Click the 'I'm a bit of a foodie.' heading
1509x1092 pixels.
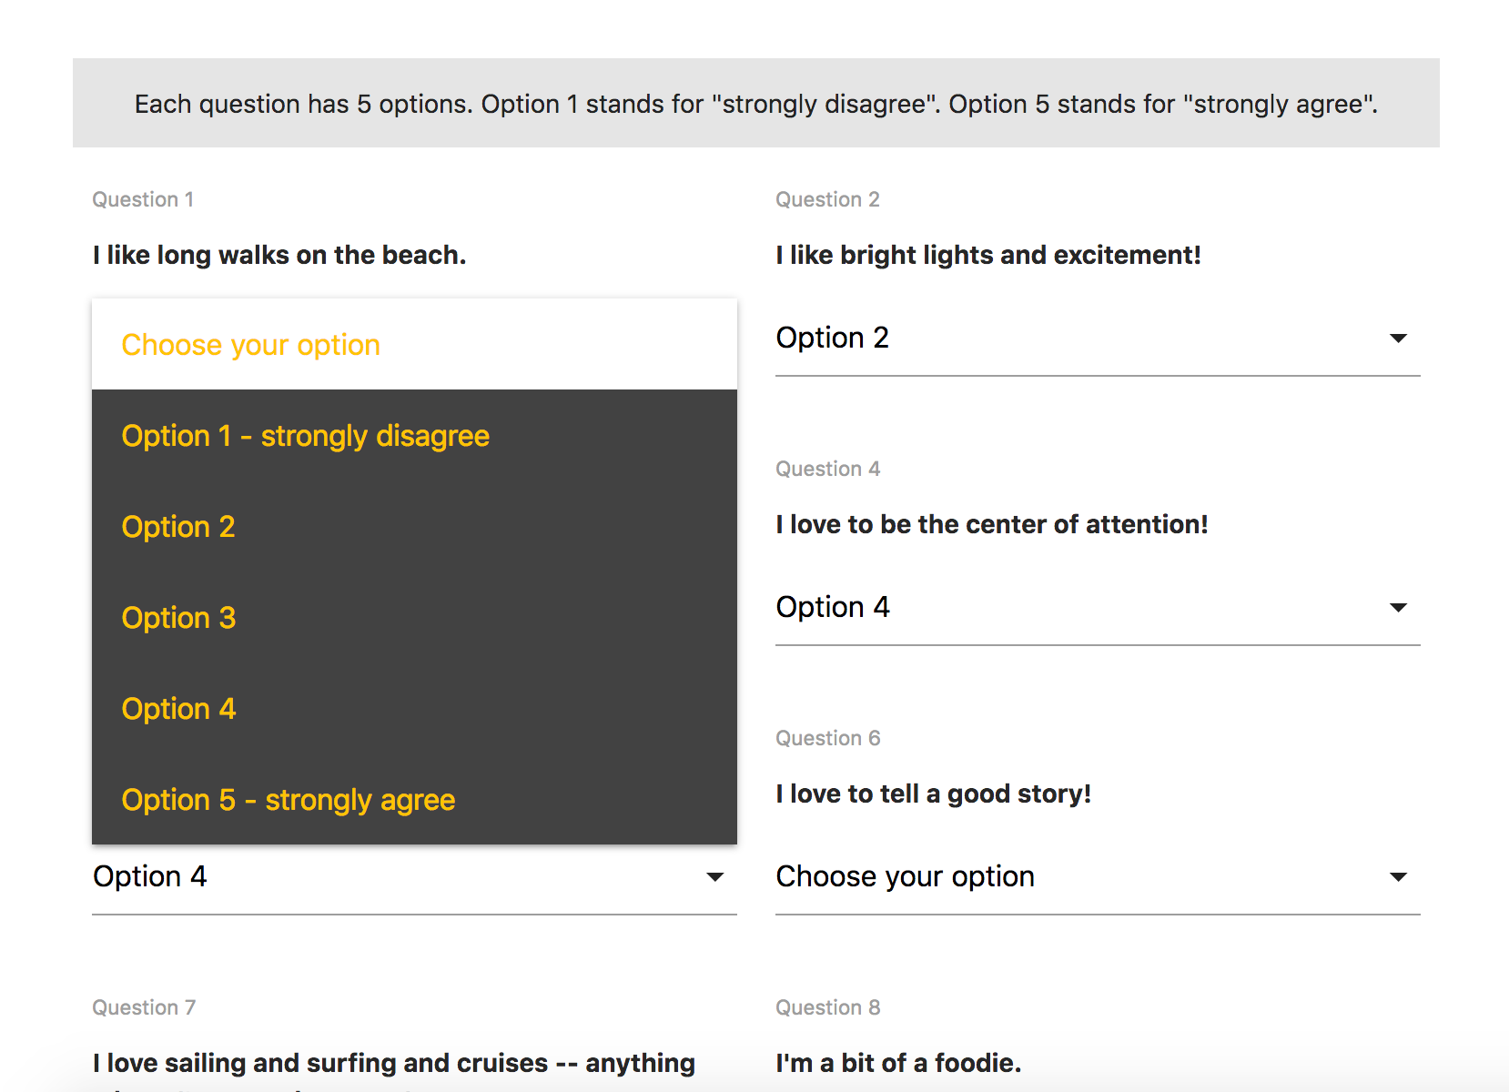(x=897, y=1063)
